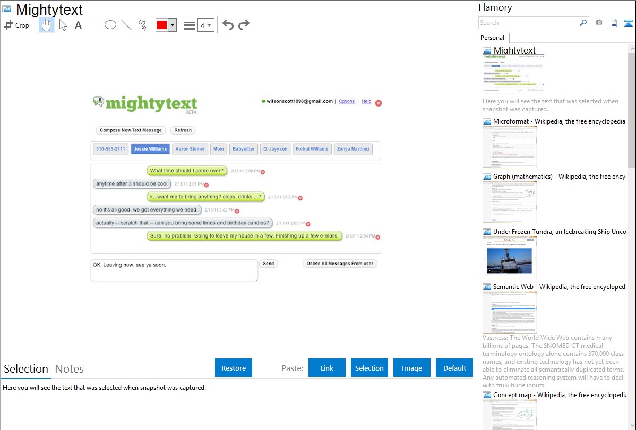Click the red color swatch
Screen dimensions: 636x430
(162, 25)
